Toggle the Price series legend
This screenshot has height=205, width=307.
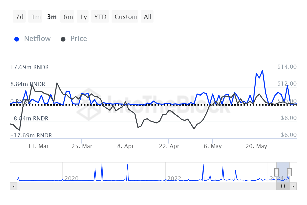click(x=79, y=39)
